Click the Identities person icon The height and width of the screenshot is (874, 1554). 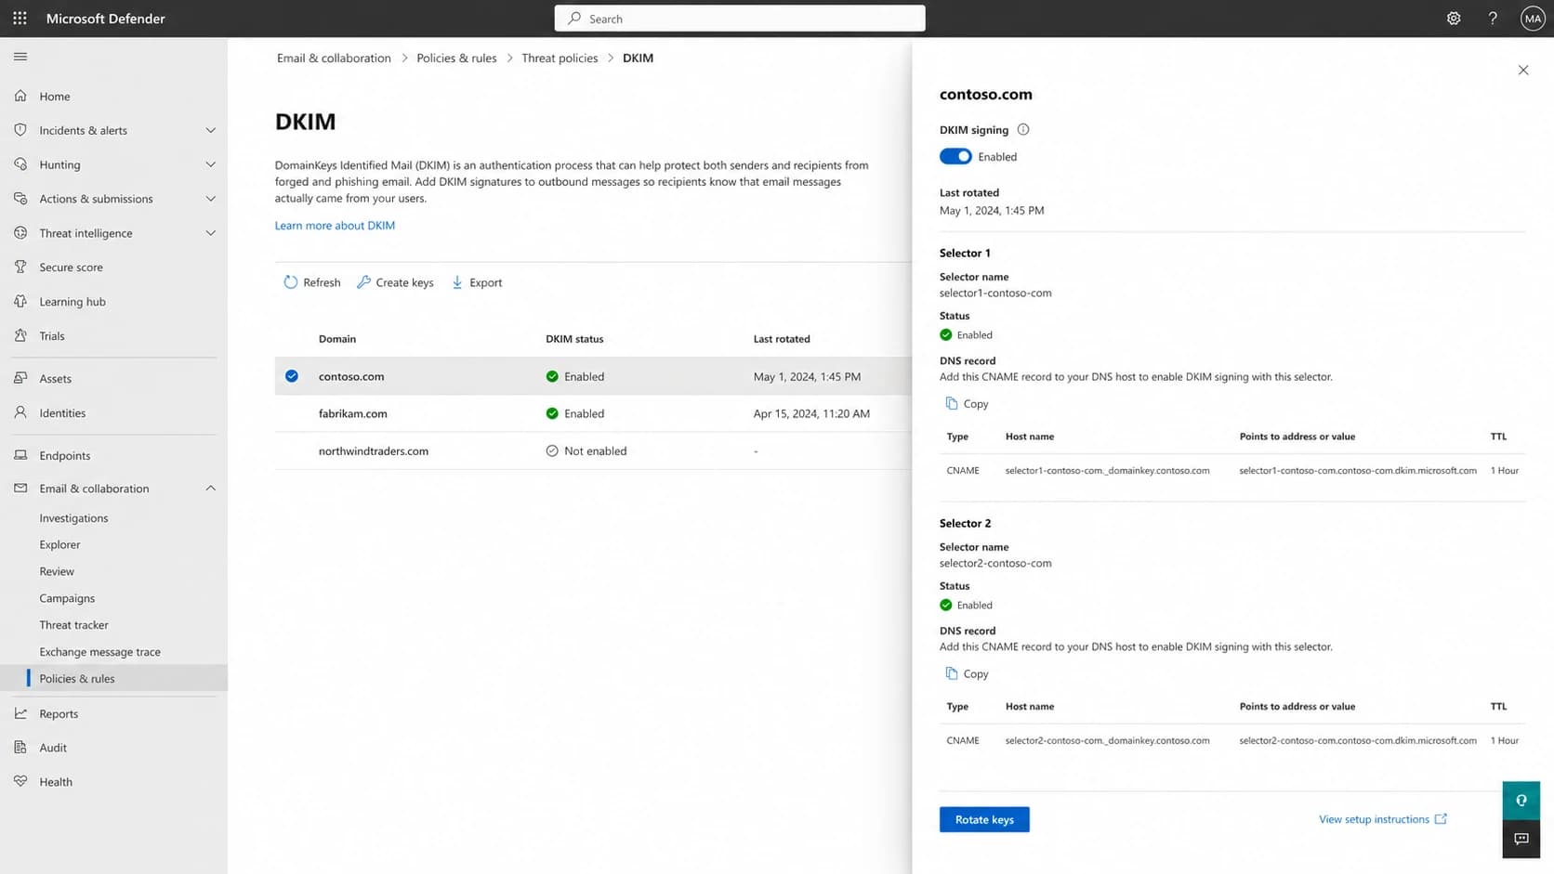[20, 412]
